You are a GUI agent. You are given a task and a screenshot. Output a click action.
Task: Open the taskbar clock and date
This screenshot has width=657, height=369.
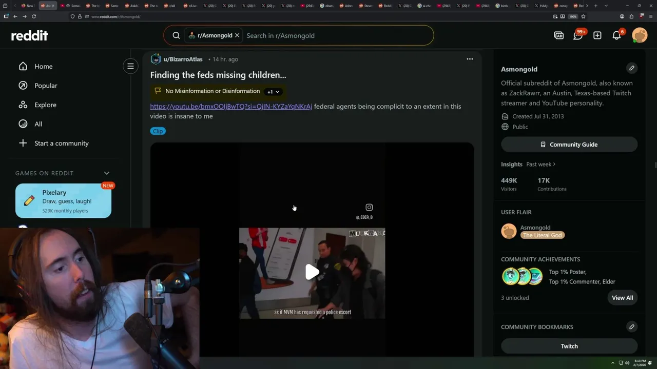pos(640,363)
